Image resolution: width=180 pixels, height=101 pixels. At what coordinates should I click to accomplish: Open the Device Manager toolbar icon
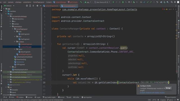164,2
